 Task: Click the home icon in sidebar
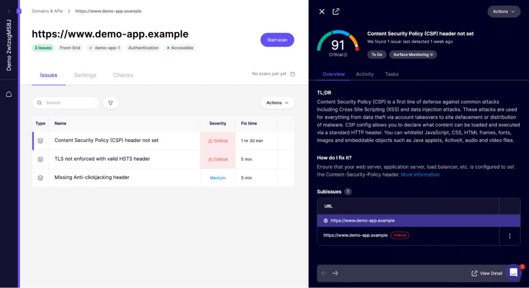[9, 94]
